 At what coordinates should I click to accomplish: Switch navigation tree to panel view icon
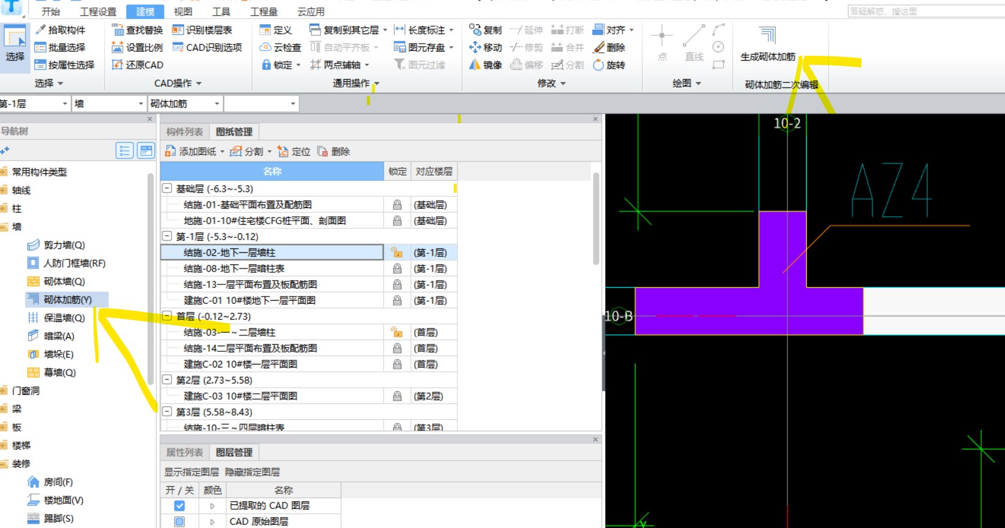pos(146,151)
